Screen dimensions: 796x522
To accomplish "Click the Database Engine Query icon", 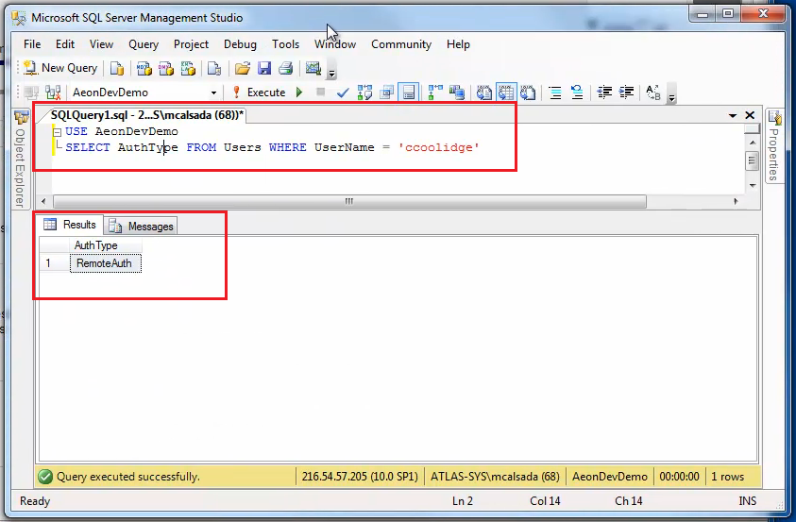I will point(117,68).
